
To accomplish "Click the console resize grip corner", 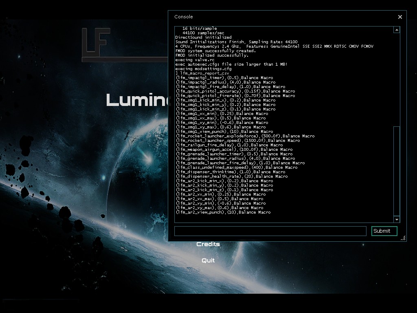I will pyautogui.click(x=403, y=238).
